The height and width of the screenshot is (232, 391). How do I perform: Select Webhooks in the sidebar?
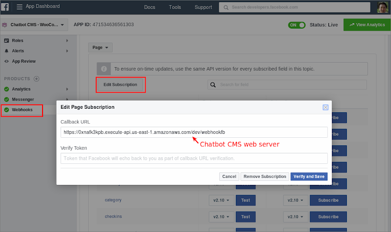click(22, 110)
